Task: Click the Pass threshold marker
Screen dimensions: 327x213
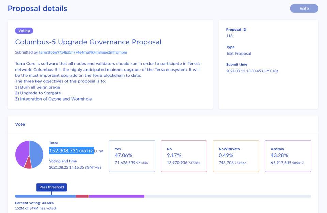Action: [x=52, y=187]
